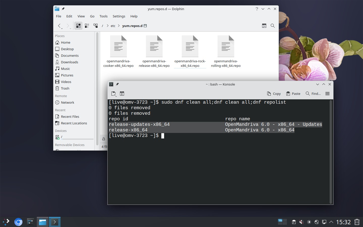Switch Dolphin to Compact view mode
Screen dimensions: 363x227
point(87,26)
